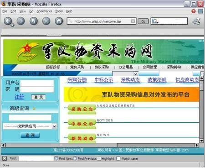The height and width of the screenshot is (168, 205).
Task: Click the vertical scrollbar down arrow
Action: [x=201, y=141]
